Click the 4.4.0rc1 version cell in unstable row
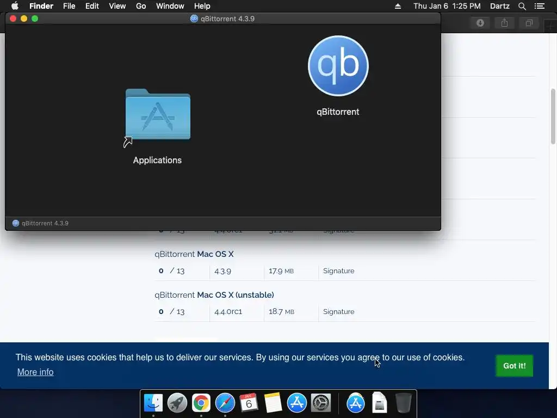Image resolution: width=557 pixels, height=418 pixels. (228, 312)
